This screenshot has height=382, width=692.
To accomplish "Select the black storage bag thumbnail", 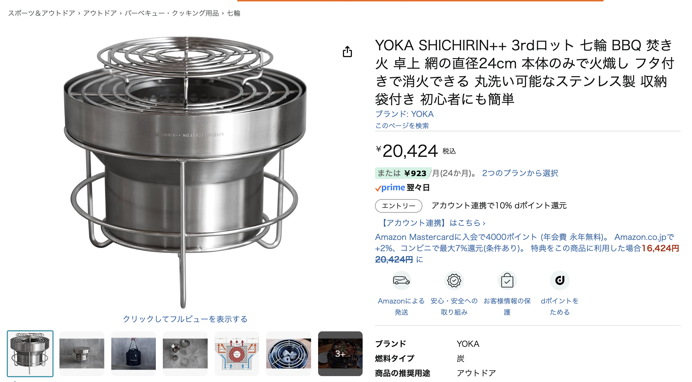I will tap(134, 354).
